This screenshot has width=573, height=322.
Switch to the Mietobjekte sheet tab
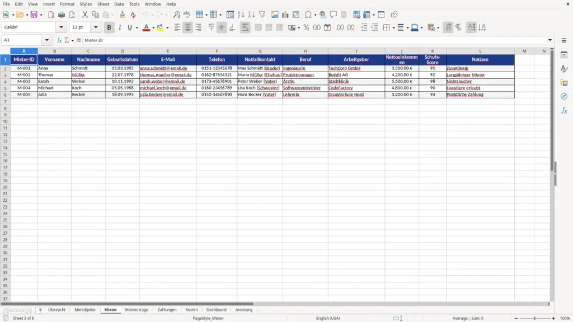[x=85, y=310]
